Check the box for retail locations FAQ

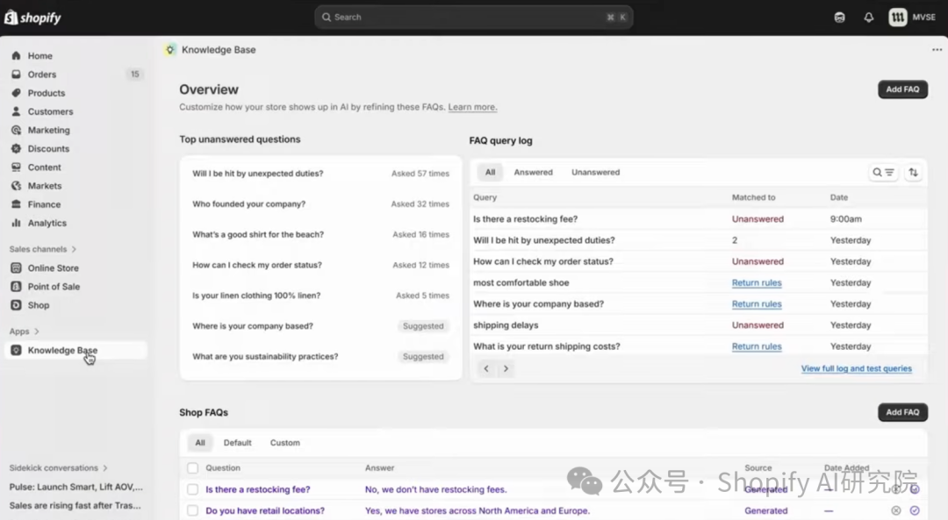pyautogui.click(x=192, y=510)
